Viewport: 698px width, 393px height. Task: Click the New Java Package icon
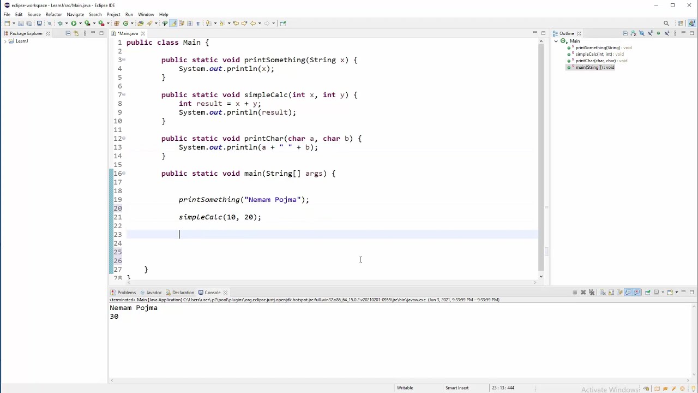[117, 23]
